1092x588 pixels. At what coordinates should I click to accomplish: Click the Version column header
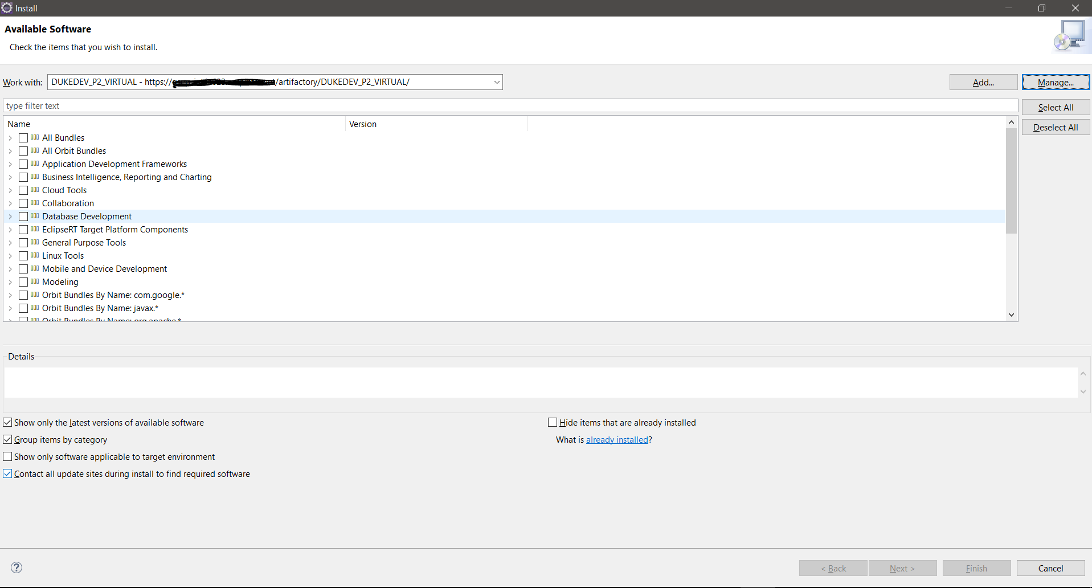pyautogui.click(x=436, y=124)
